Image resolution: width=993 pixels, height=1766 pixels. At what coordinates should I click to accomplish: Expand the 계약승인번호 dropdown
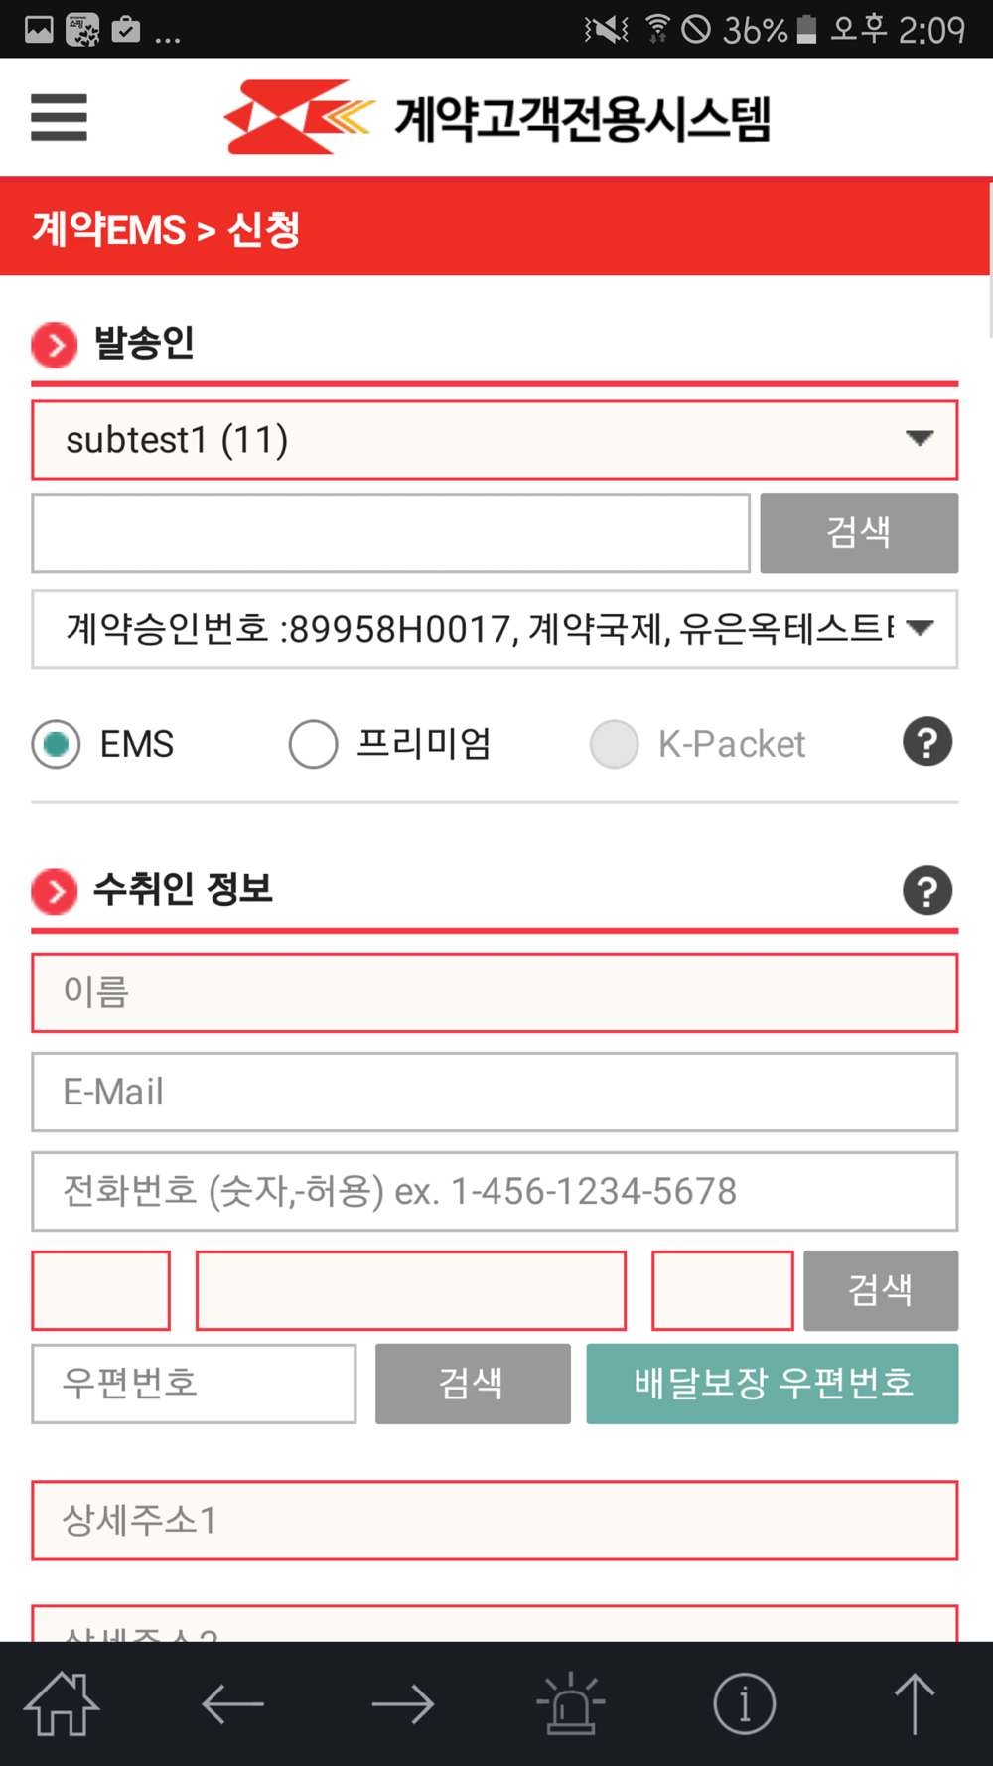(495, 629)
